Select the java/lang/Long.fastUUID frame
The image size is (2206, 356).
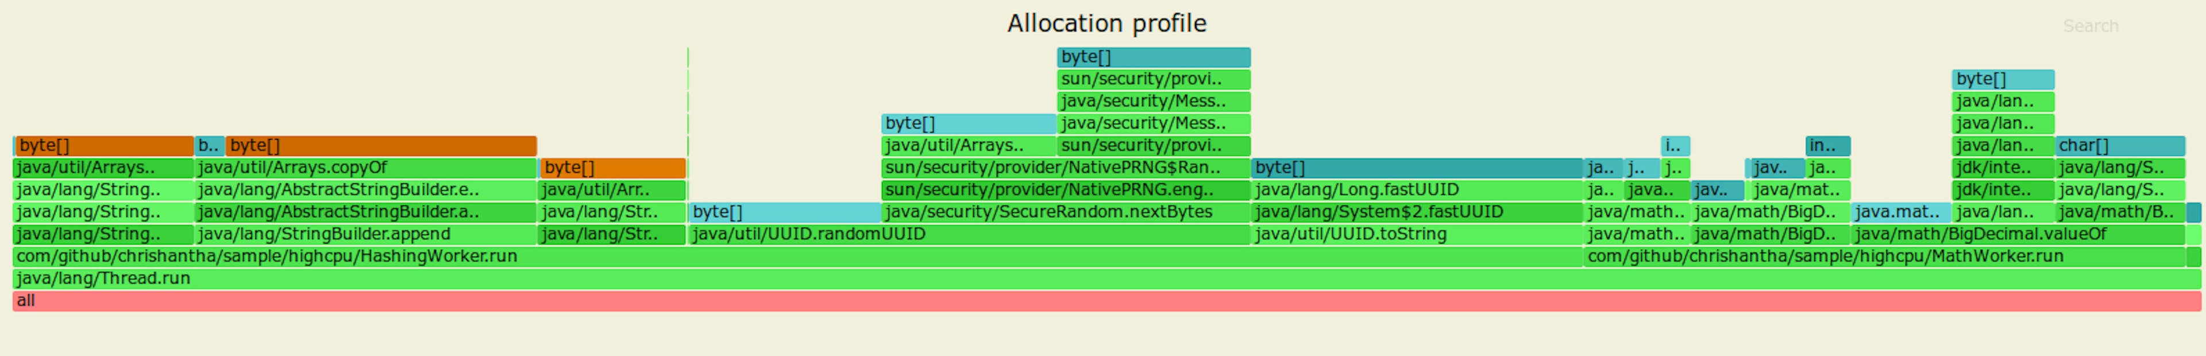(1416, 189)
